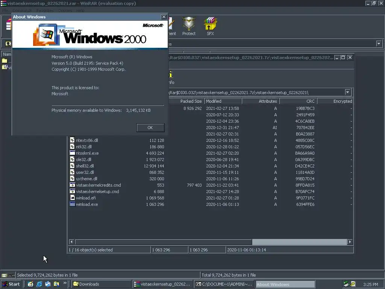385x289 pixels.
Task: Open the File menu in WinRAR
Action: (5, 11)
